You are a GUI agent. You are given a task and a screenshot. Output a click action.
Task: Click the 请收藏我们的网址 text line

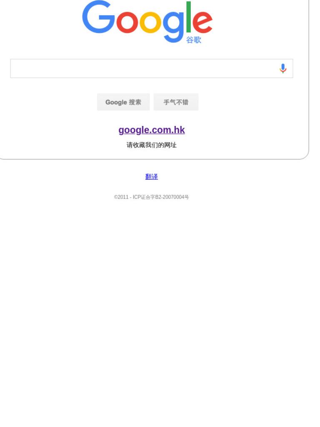tap(152, 145)
